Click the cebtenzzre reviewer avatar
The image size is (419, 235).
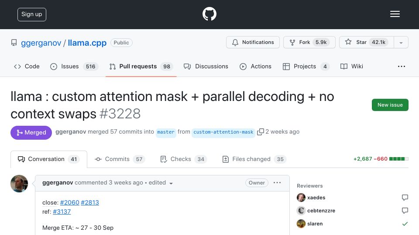point(301,211)
